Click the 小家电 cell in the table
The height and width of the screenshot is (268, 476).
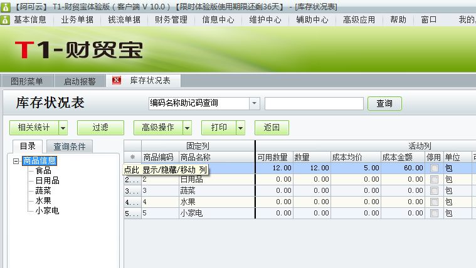tap(217, 213)
